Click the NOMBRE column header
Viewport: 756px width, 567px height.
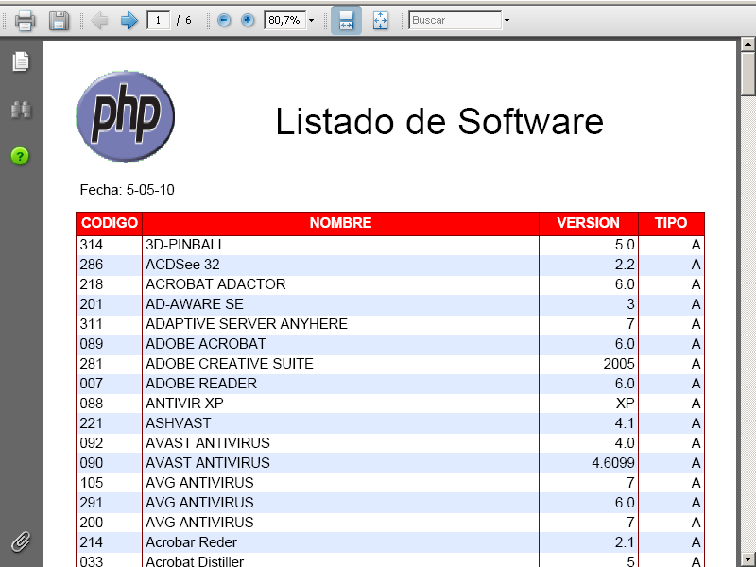coord(340,223)
